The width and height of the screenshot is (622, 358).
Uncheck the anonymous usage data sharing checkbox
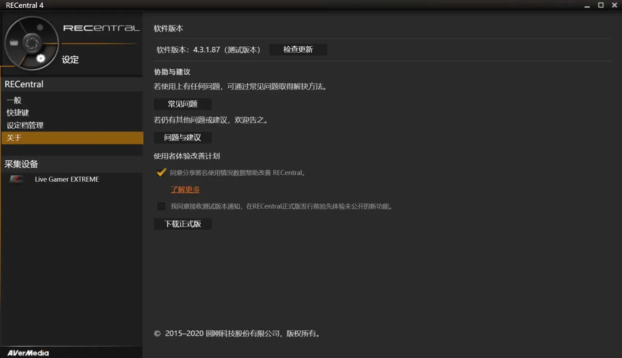(161, 172)
